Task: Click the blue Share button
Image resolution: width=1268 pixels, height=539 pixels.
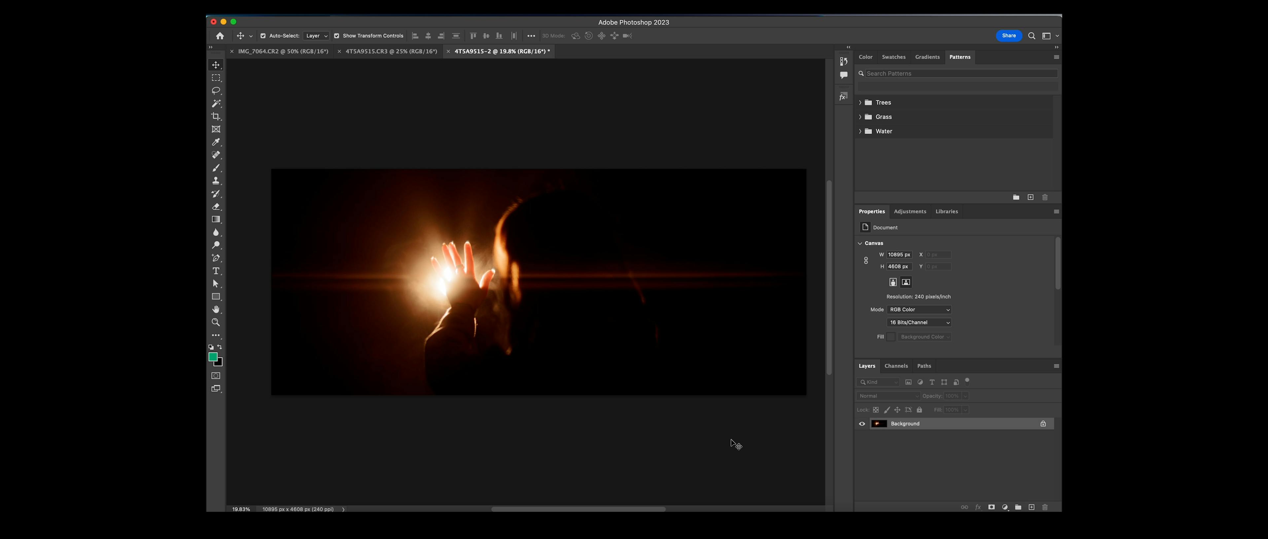Action: tap(1008, 35)
